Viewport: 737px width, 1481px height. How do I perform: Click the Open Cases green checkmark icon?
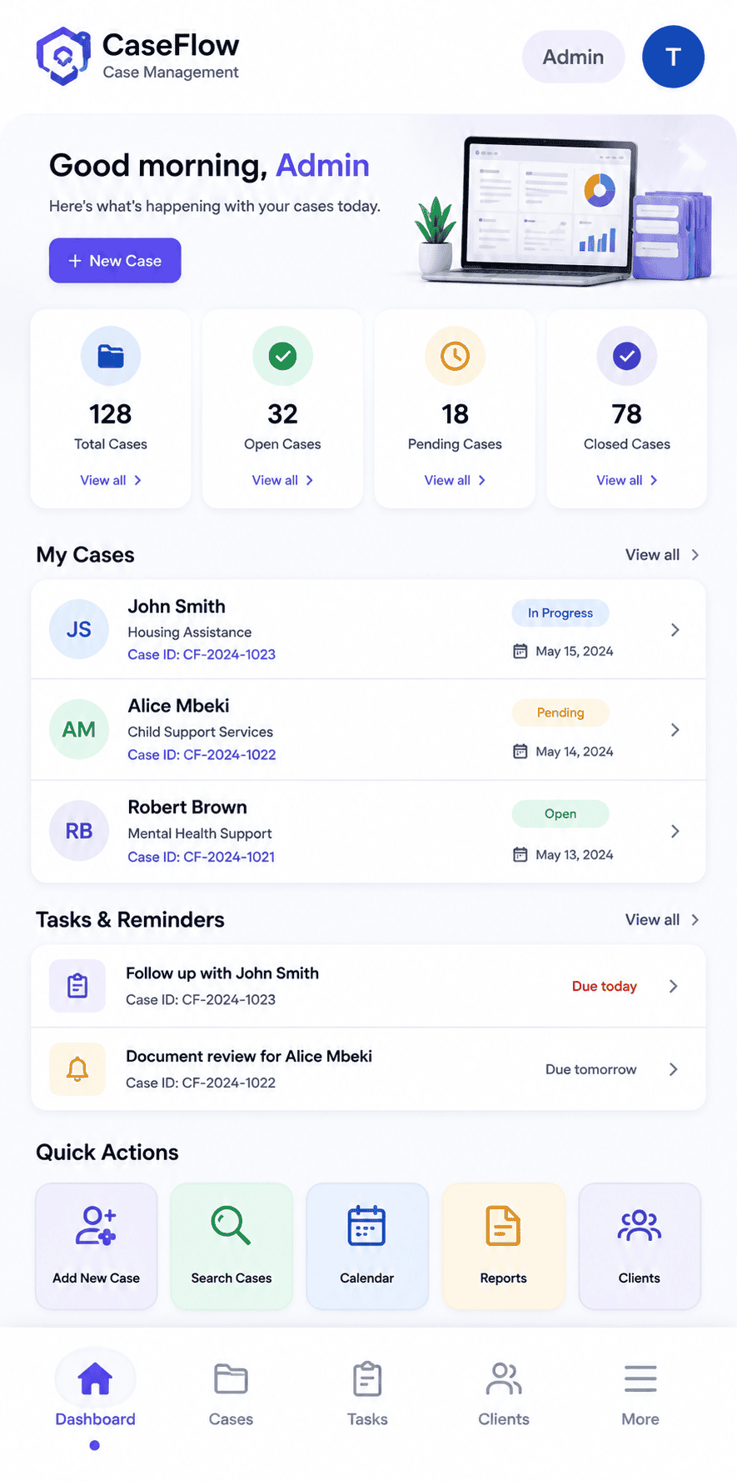click(282, 356)
